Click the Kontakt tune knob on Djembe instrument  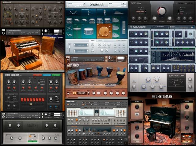coord(110,58)
